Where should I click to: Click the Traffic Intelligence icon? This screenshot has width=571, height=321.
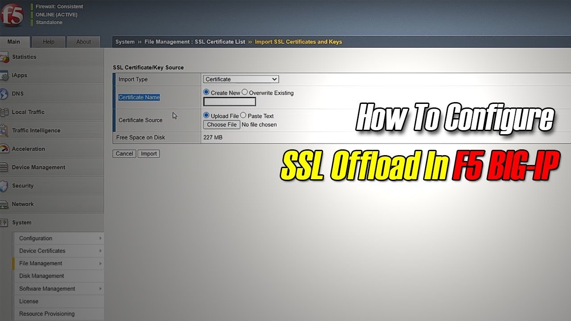click(4, 131)
